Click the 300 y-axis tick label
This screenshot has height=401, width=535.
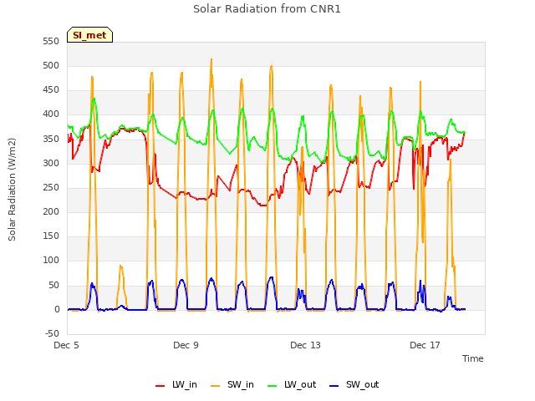click(51, 163)
